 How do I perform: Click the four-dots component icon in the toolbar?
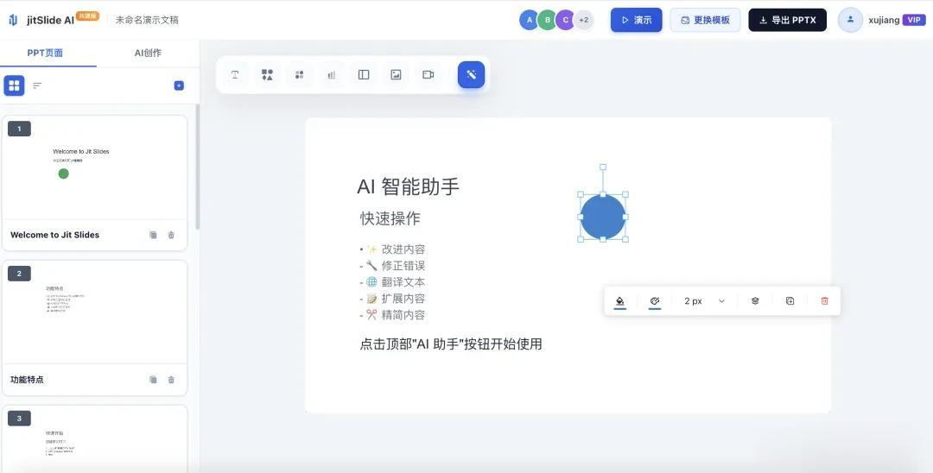tap(299, 75)
